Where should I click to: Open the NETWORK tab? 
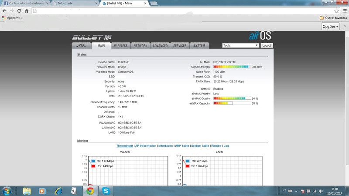[140, 46]
